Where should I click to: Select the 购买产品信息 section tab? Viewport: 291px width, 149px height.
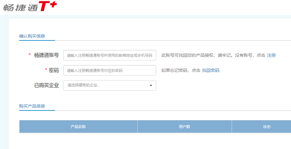[x=32, y=106]
